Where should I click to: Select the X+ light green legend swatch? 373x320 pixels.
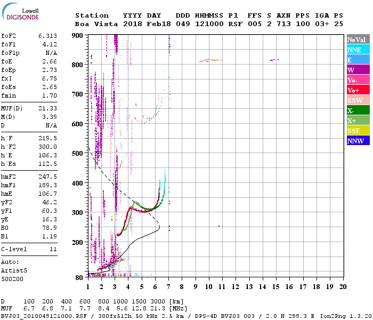point(358,121)
